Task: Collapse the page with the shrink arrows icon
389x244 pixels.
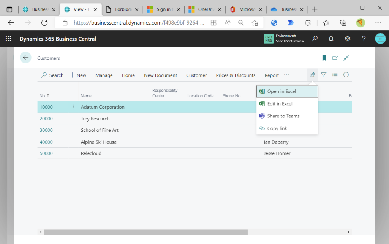Action: (x=346, y=58)
